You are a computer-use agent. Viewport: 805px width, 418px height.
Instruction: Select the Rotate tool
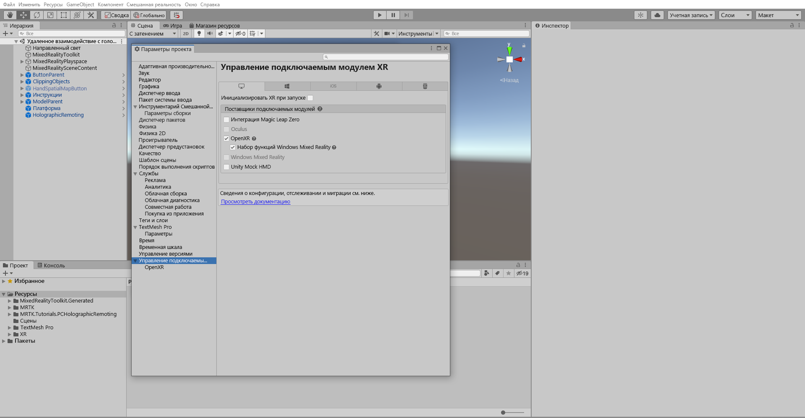[x=37, y=15]
